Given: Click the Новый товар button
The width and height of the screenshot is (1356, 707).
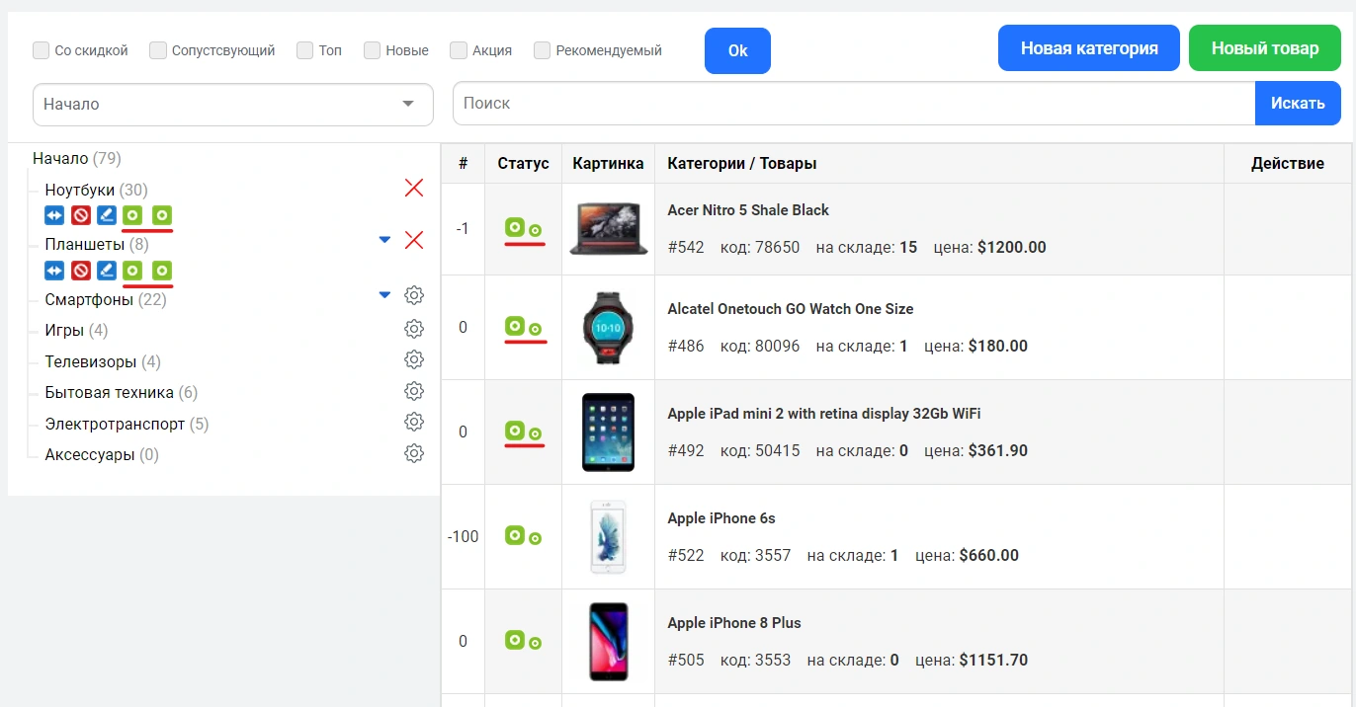Looking at the screenshot, I should tap(1264, 48).
